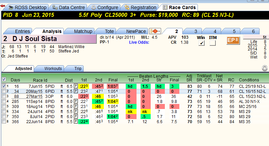The width and height of the screenshot is (269, 146).
Task: Check row 2 checkbox for 20May15
Action: 4,91
